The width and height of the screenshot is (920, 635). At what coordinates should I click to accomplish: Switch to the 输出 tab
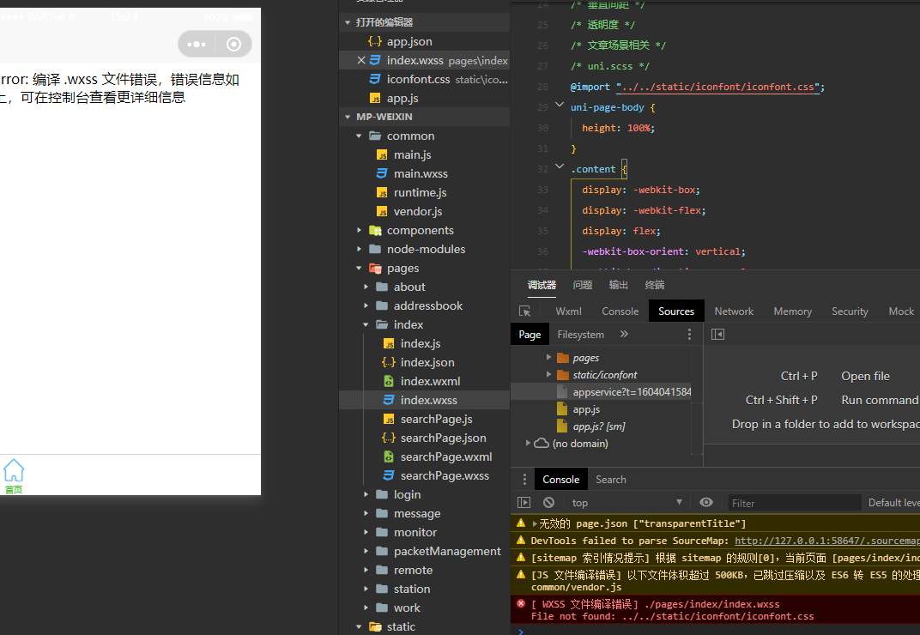tap(619, 285)
